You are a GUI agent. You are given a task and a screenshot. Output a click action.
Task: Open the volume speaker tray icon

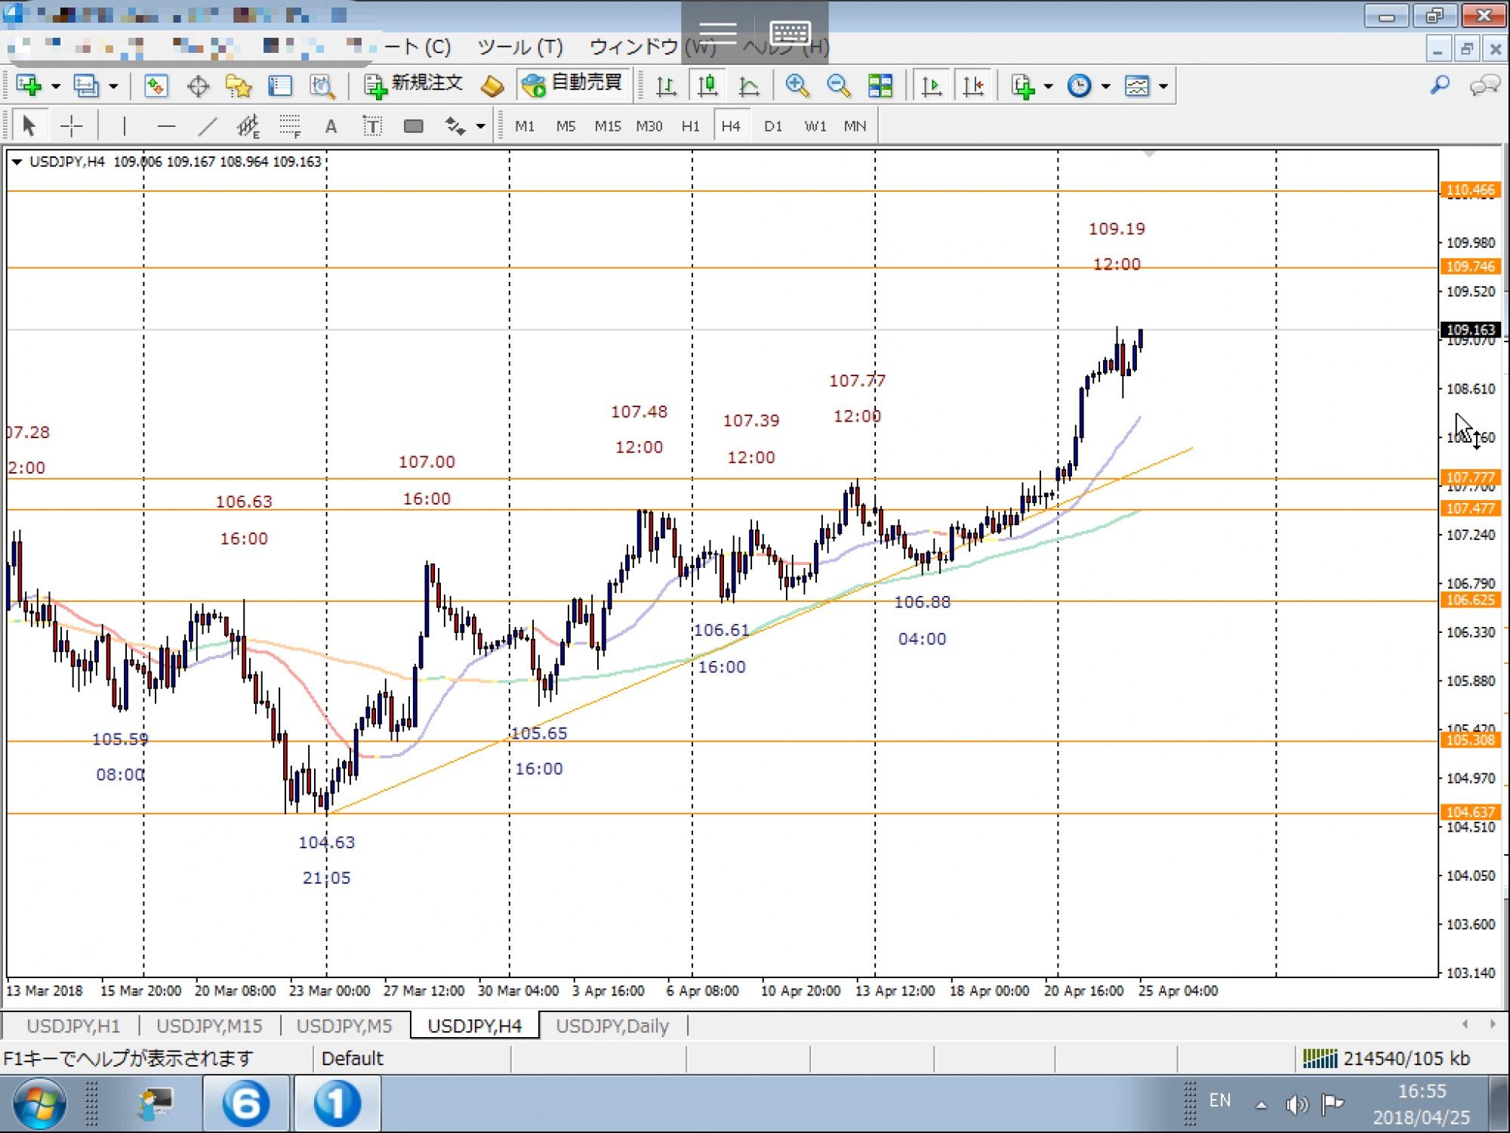[1296, 1105]
